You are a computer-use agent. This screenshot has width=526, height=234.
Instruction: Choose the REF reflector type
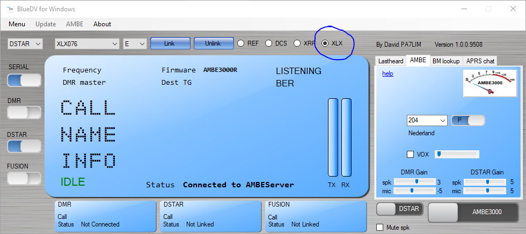tap(241, 43)
